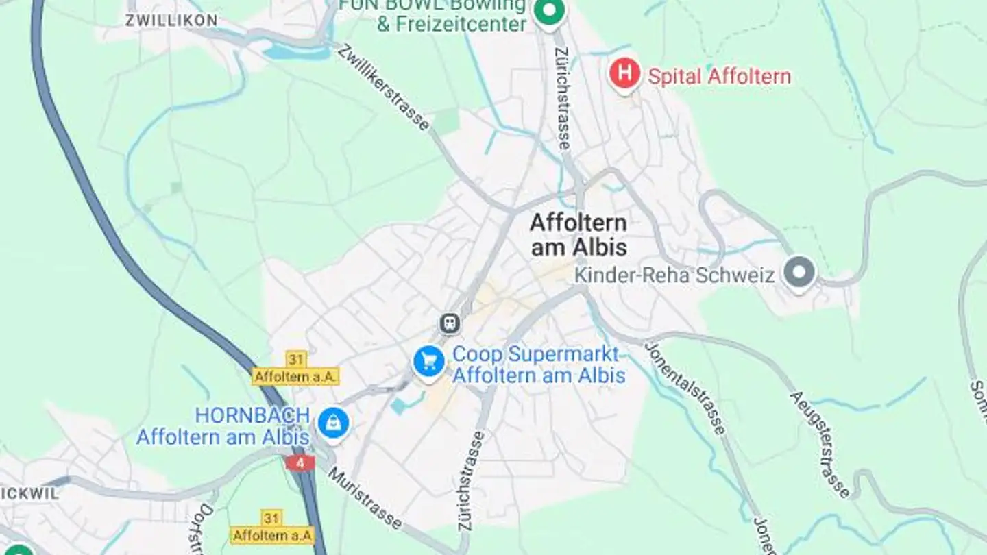Click the Spital Affoltern hospital marker icon
Screen dimensions: 987x555
tap(624, 74)
